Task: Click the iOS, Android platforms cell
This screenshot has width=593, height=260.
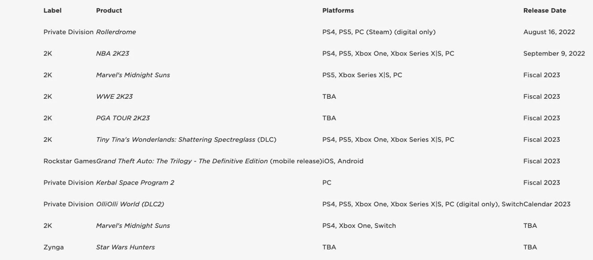Action: point(343,161)
